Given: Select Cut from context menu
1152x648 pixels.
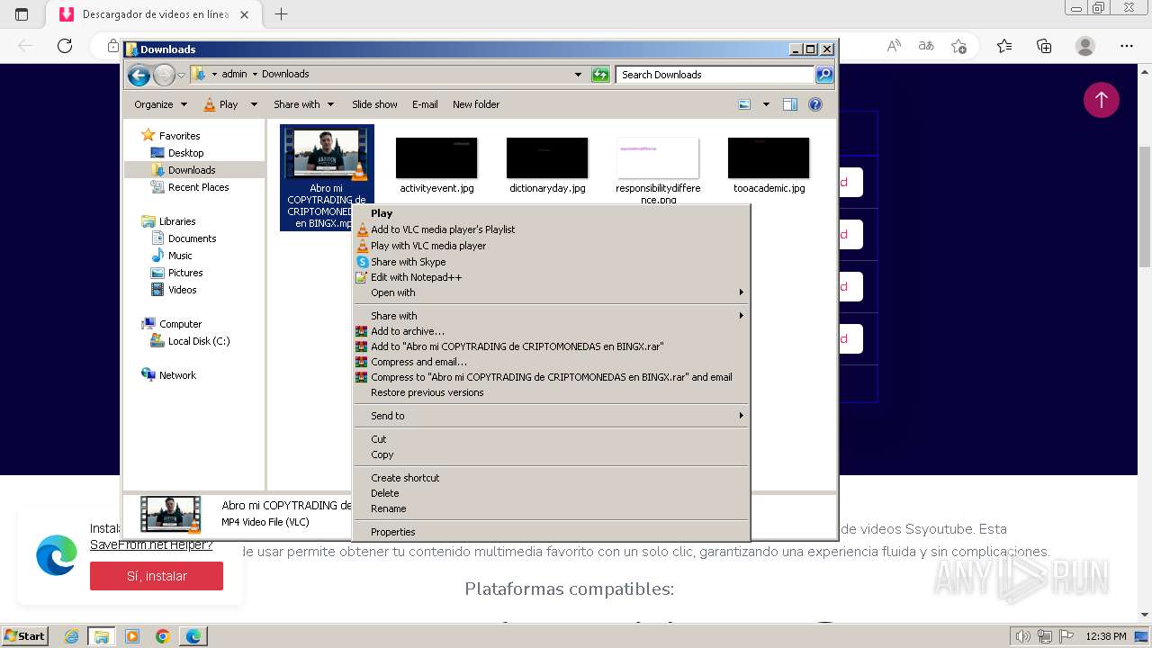Looking at the screenshot, I should point(551,439).
